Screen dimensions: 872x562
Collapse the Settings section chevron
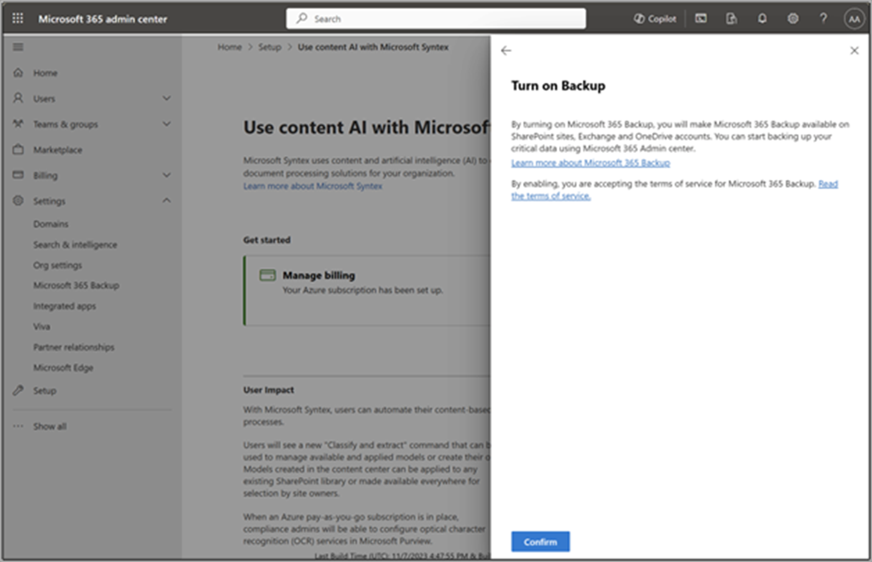[166, 200]
